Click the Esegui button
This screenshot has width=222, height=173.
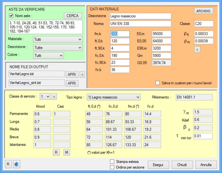(x=158, y=165)
